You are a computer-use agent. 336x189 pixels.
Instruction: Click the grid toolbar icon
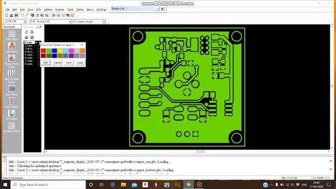(x=63, y=15)
